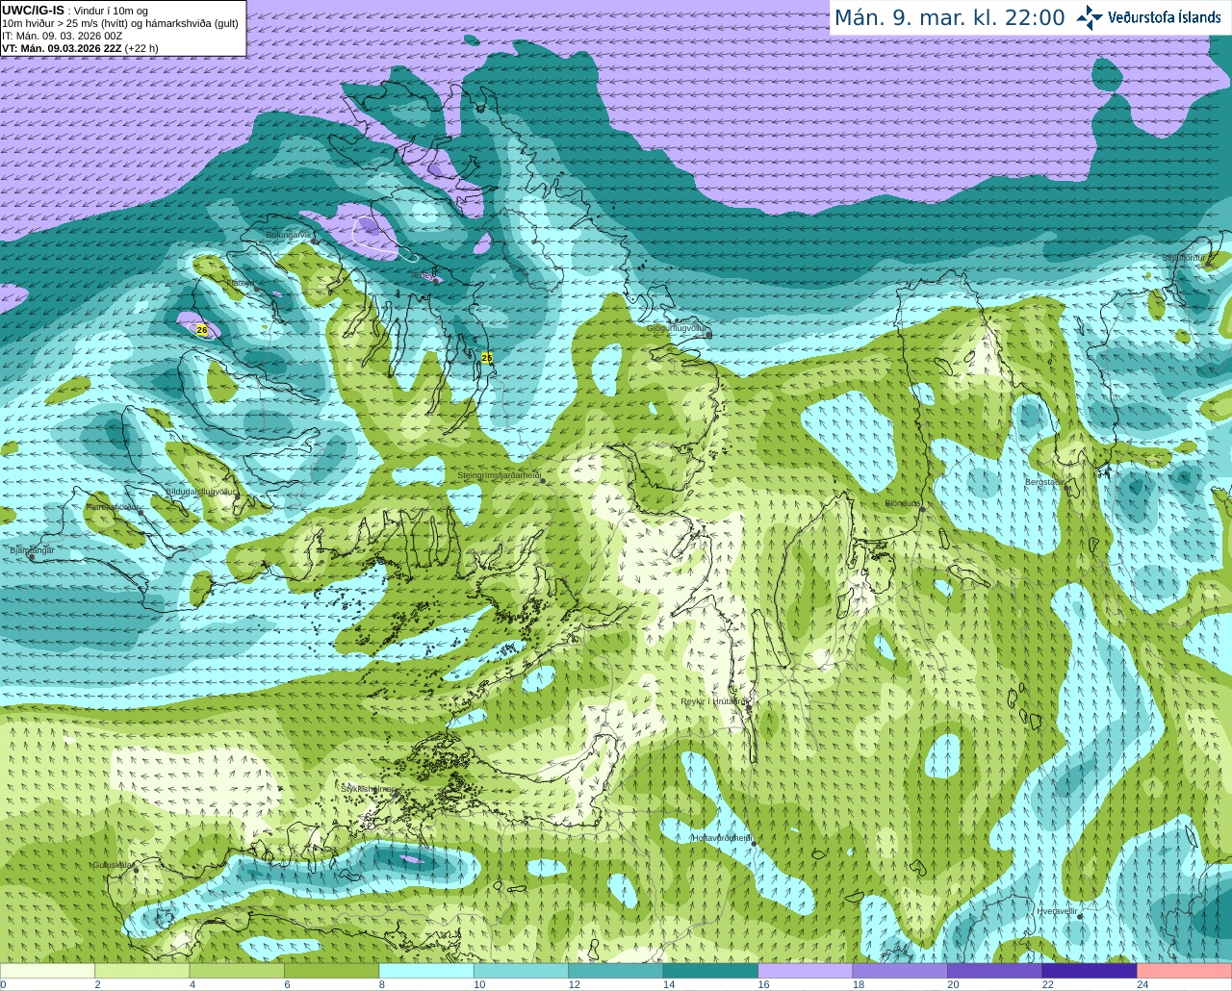Select the 12–14 m/s teal swatch
1232x991 pixels.
[x=616, y=971]
